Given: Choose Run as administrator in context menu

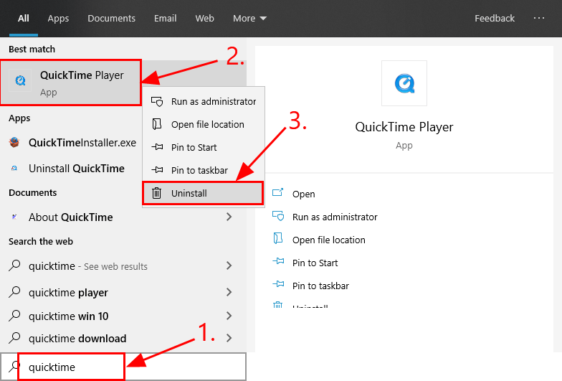Looking at the screenshot, I should click(204, 102).
